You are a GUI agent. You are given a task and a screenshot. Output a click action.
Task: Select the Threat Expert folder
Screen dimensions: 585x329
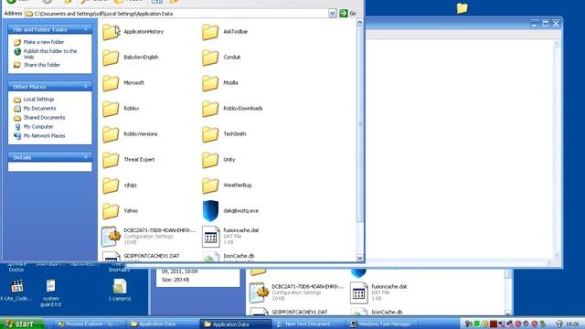(128, 160)
